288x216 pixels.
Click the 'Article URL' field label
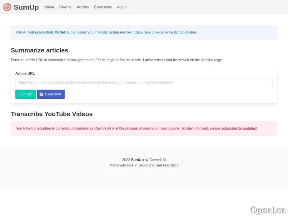[25, 73]
